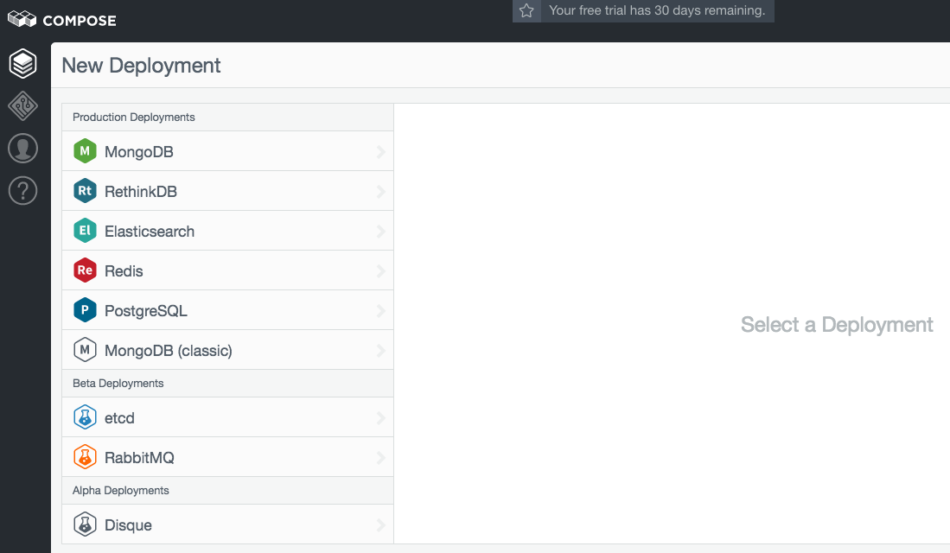
Task: Select the RethinkDB 'Rt' icon
Action: pos(85,191)
